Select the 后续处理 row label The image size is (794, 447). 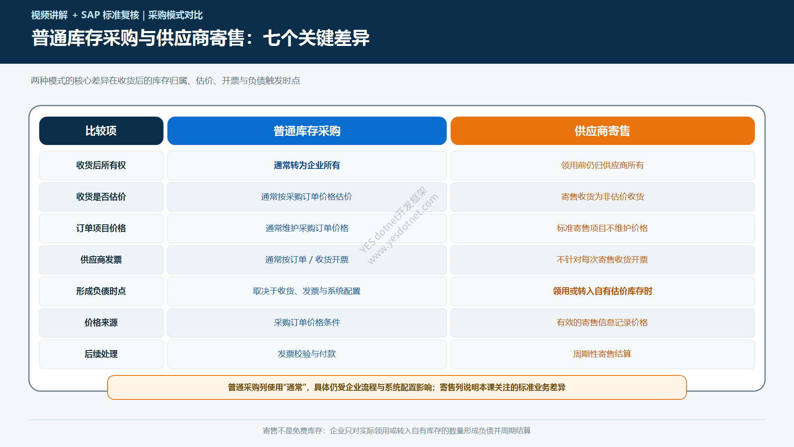[x=101, y=354]
